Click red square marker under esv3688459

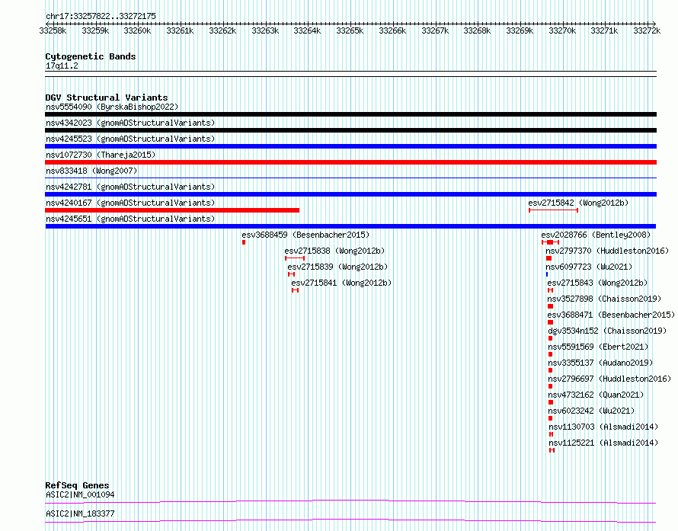[244, 242]
